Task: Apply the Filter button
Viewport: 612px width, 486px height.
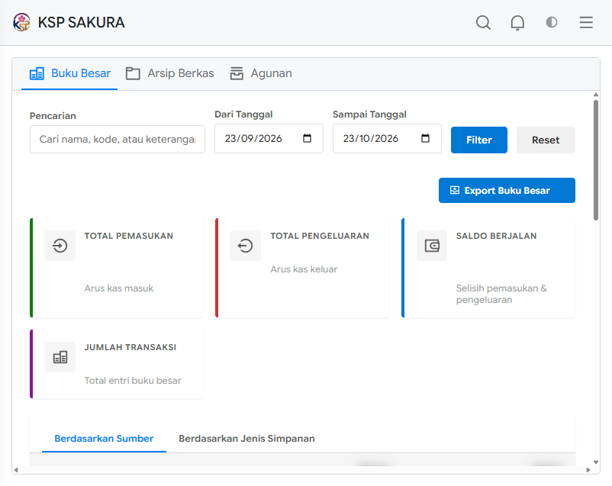Action: click(479, 140)
